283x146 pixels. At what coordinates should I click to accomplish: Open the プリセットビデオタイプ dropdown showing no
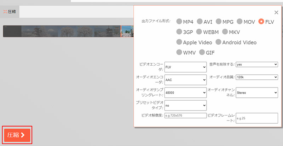coord(185,105)
